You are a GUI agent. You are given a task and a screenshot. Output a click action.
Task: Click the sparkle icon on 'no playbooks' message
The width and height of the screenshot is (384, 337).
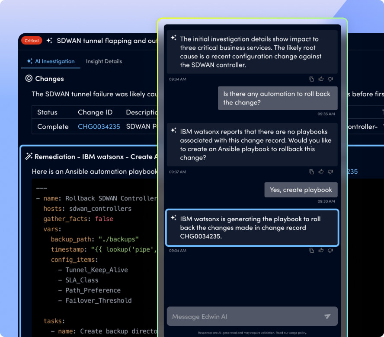coord(174,130)
